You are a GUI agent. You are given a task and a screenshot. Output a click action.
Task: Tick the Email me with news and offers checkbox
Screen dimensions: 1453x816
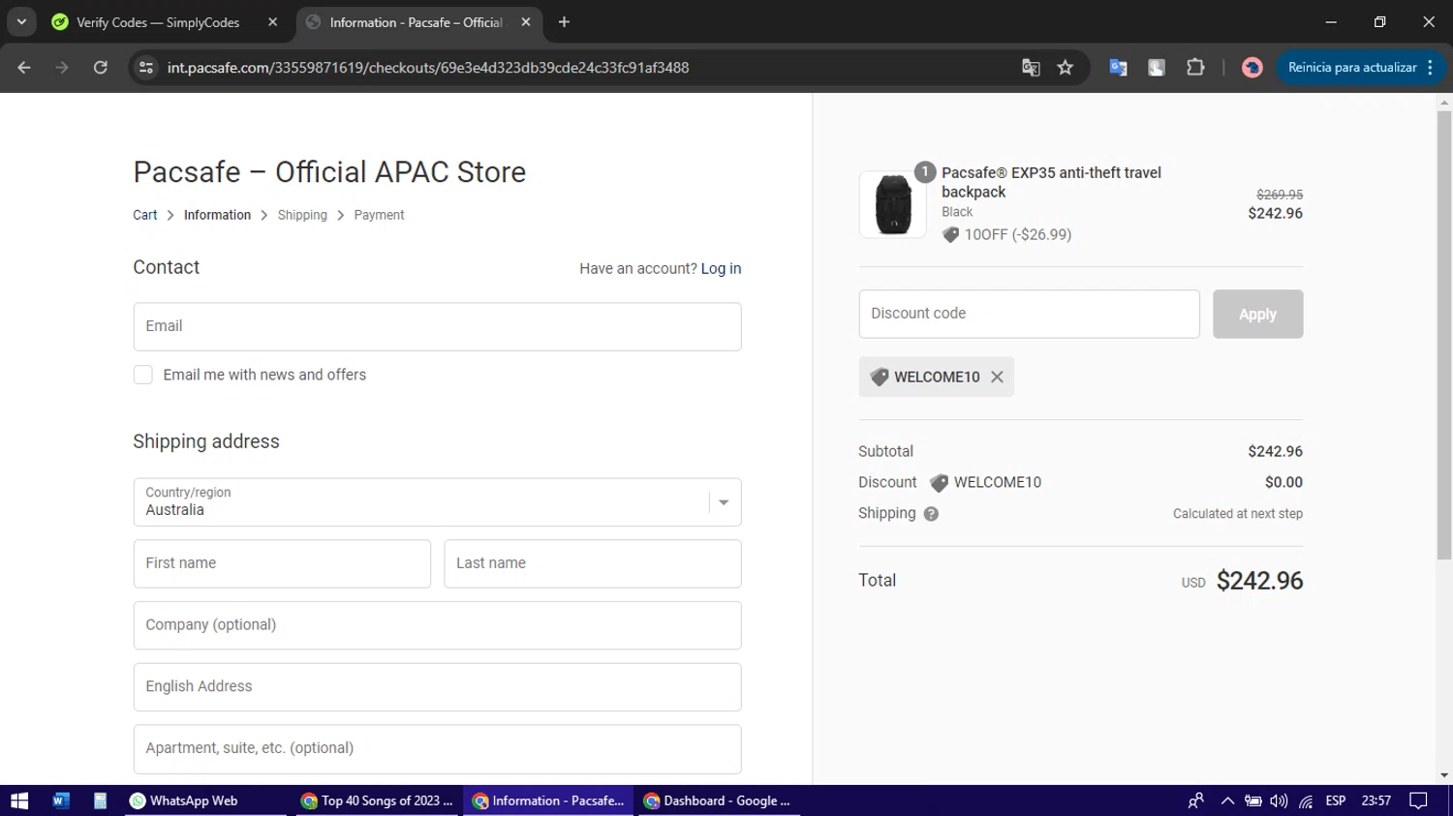(x=142, y=375)
